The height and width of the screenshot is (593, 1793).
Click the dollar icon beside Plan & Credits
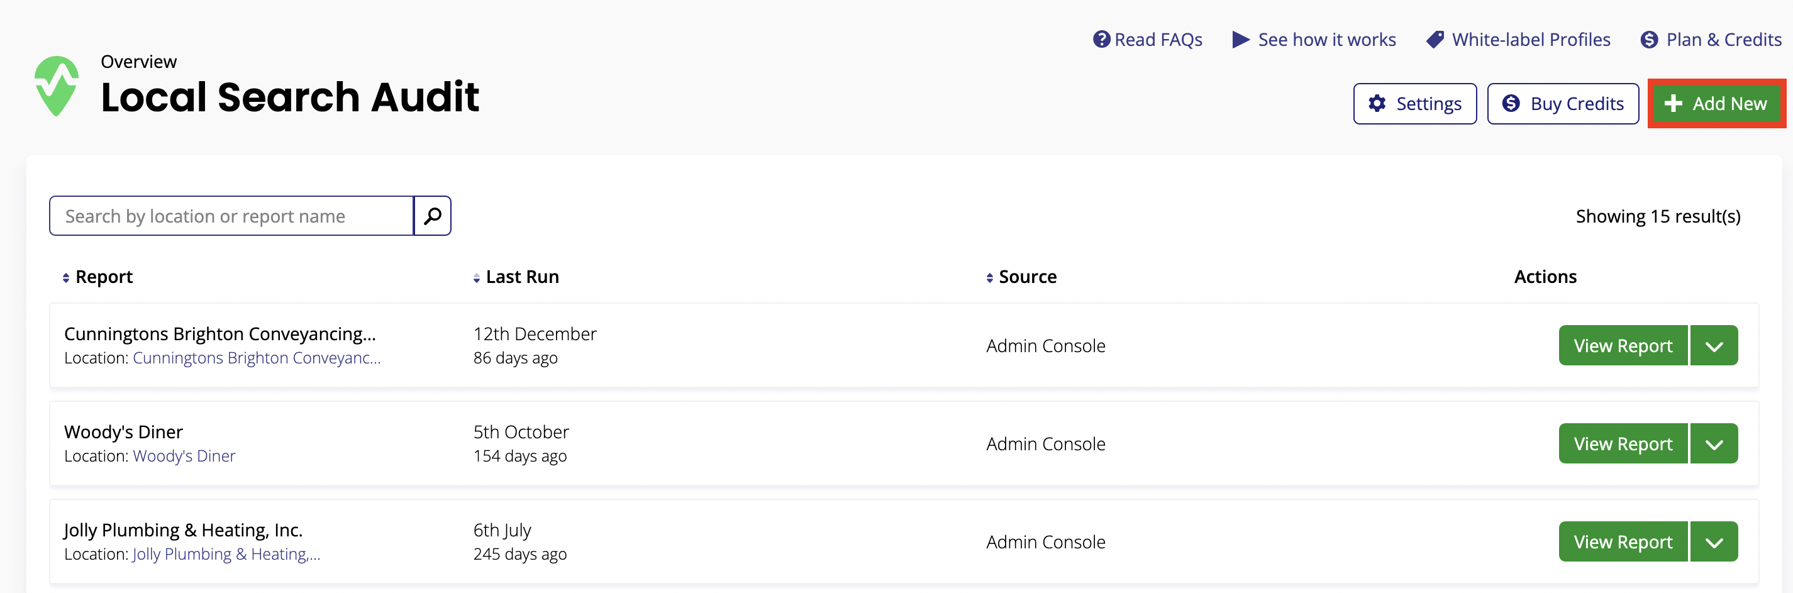pyautogui.click(x=1649, y=40)
